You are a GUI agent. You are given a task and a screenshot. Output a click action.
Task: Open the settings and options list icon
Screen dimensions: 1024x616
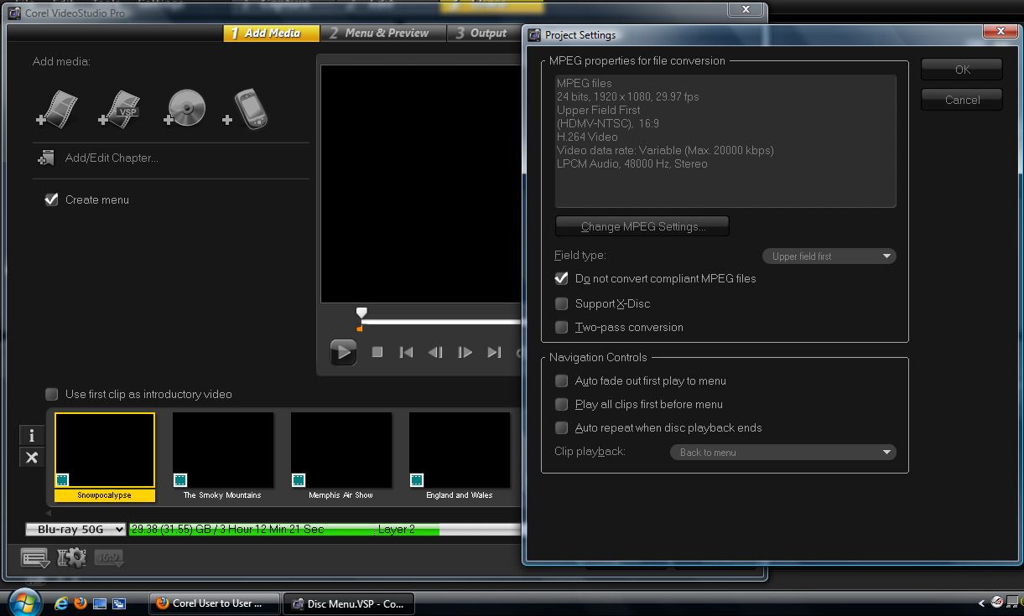[34, 557]
